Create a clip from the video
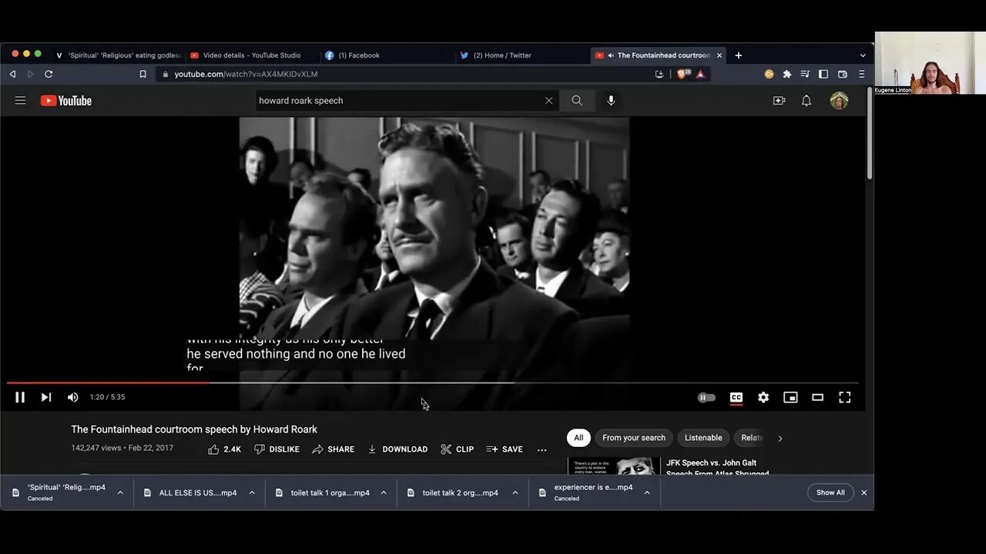 [x=457, y=449]
